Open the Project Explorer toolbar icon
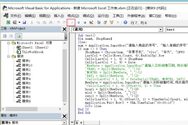Screen dimensions: 188x125 [99, 22]
